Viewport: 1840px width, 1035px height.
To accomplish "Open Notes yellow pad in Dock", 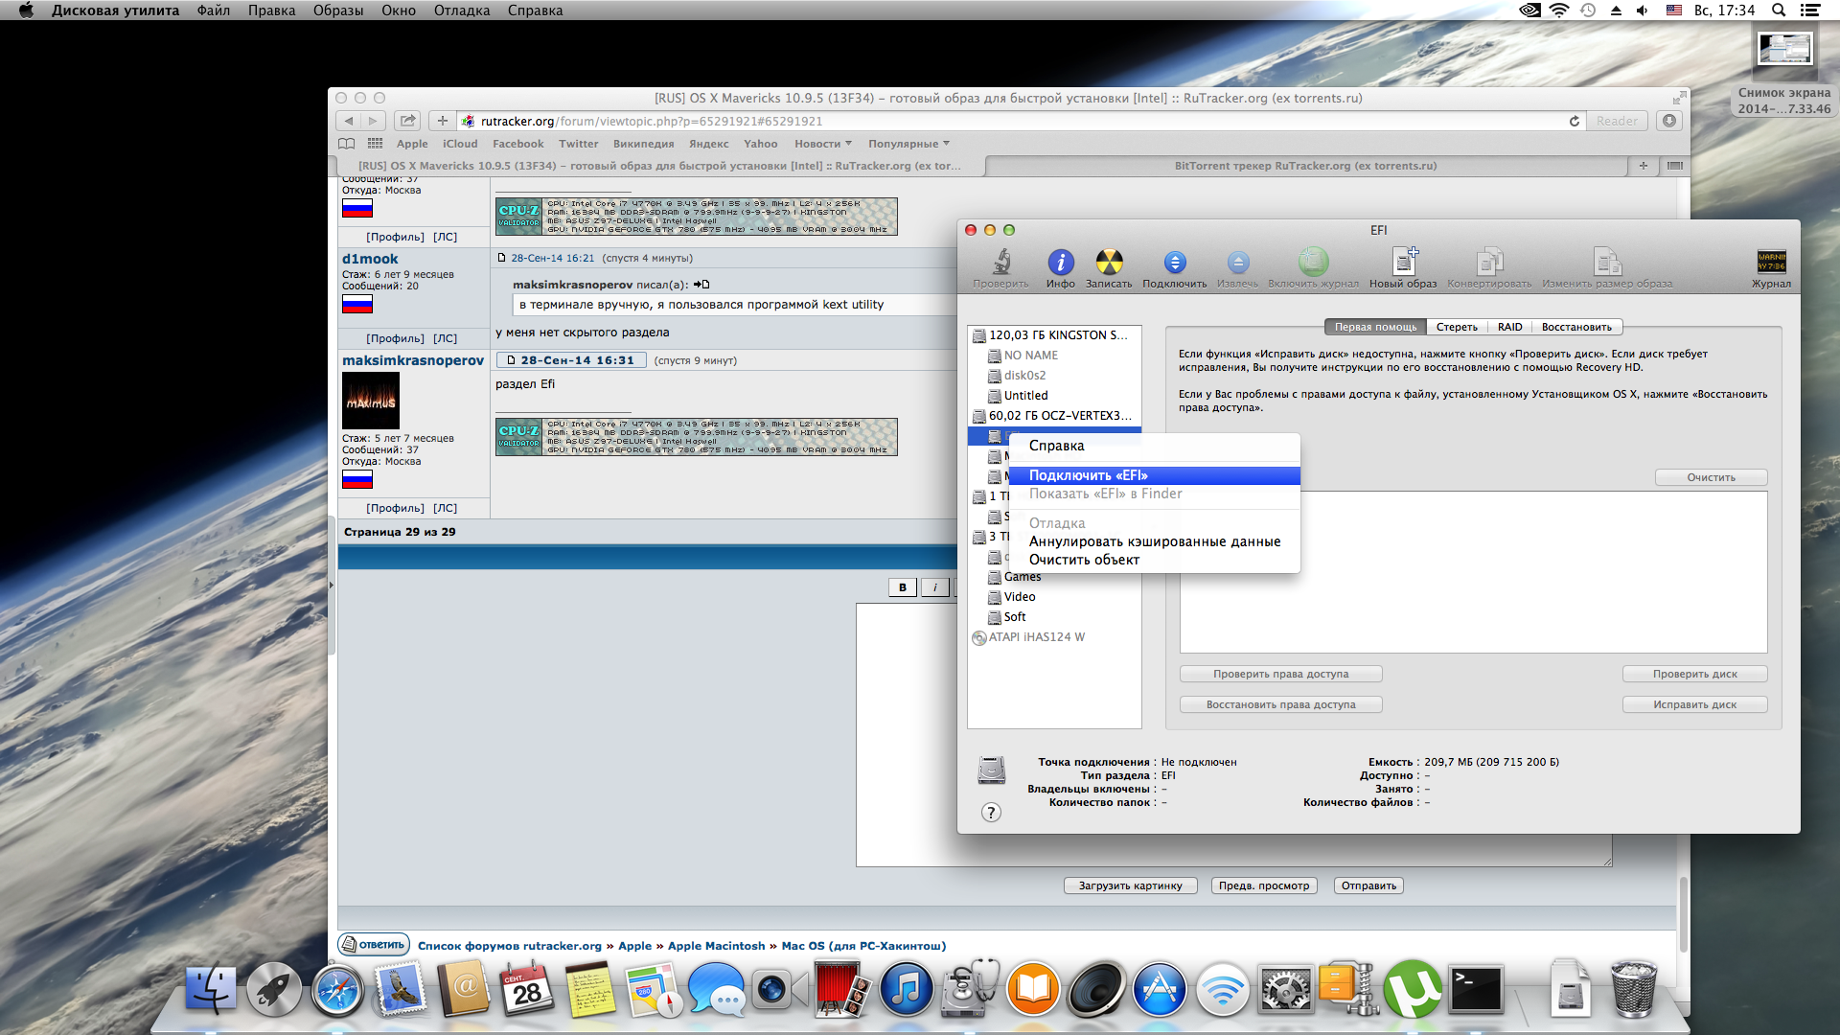I will point(590,990).
